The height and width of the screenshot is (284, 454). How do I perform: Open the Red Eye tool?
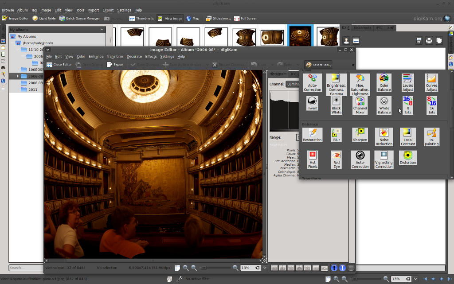(336, 160)
